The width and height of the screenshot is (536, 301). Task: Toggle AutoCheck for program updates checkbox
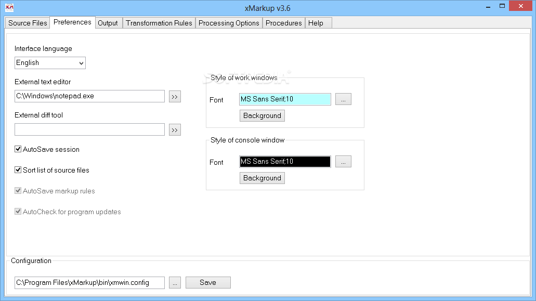tap(18, 212)
